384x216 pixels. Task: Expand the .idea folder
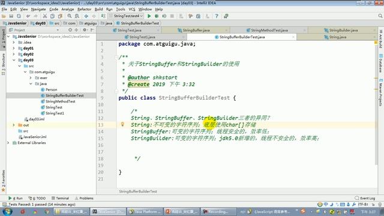(x=14, y=43)
